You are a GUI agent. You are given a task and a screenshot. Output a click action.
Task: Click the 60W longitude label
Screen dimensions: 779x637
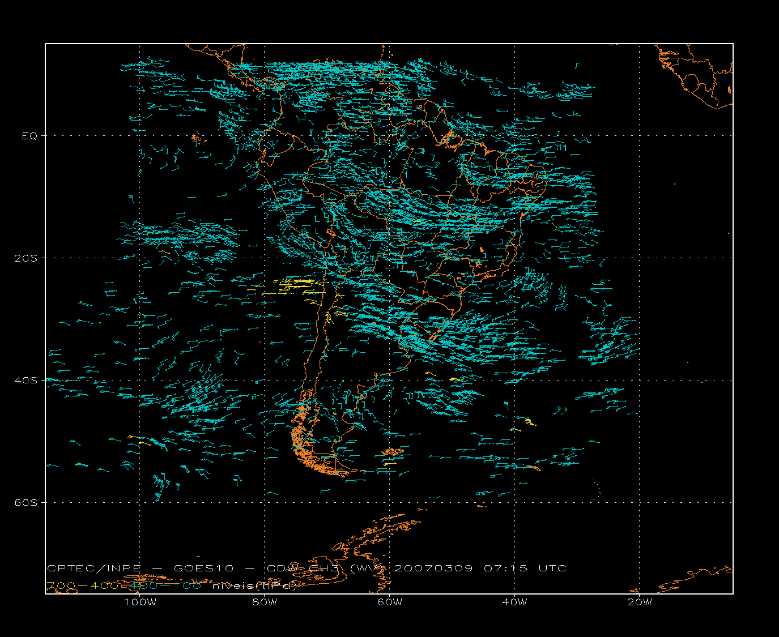pos(390,602)
